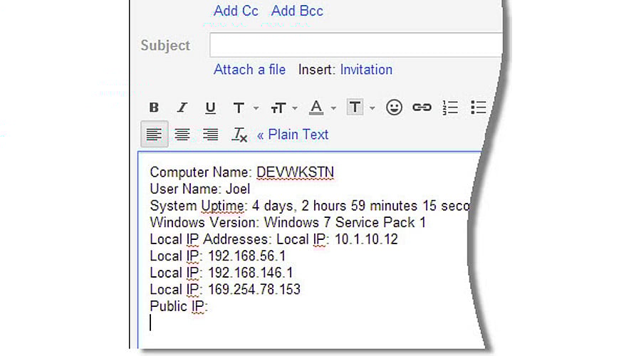Click the insert link icon
The image size is (641, 356).
[x=422, y=108]
